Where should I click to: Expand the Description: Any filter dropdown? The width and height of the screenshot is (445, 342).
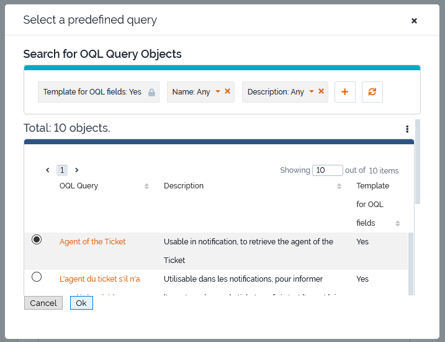(311, 91)
